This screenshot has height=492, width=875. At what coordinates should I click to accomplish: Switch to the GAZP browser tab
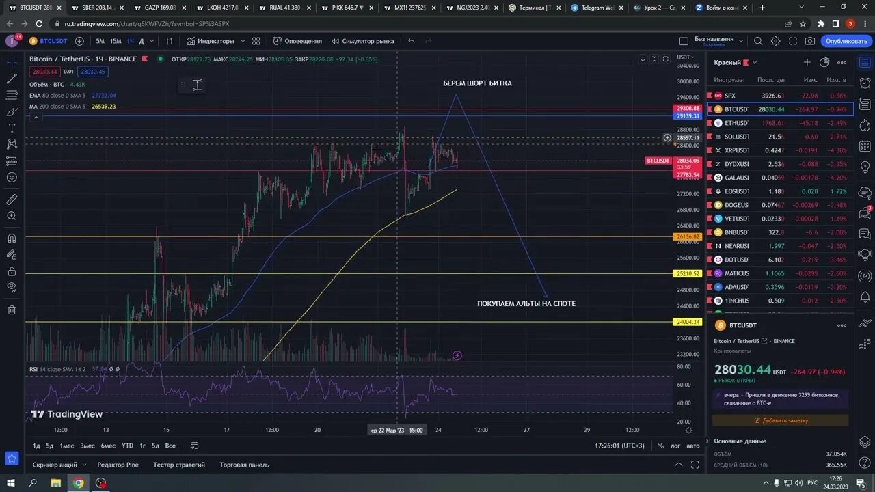point(159,8)
